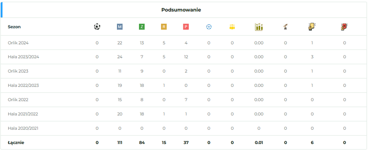Click the Podsumowanie table heading
Image resolution: width=368 pixels, height=151 pixels.
coord(181,10)
